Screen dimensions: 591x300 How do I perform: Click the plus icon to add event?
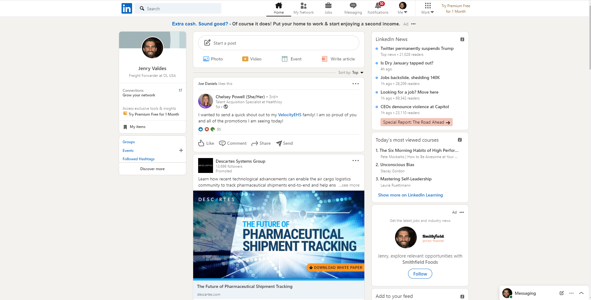[181, 150]
